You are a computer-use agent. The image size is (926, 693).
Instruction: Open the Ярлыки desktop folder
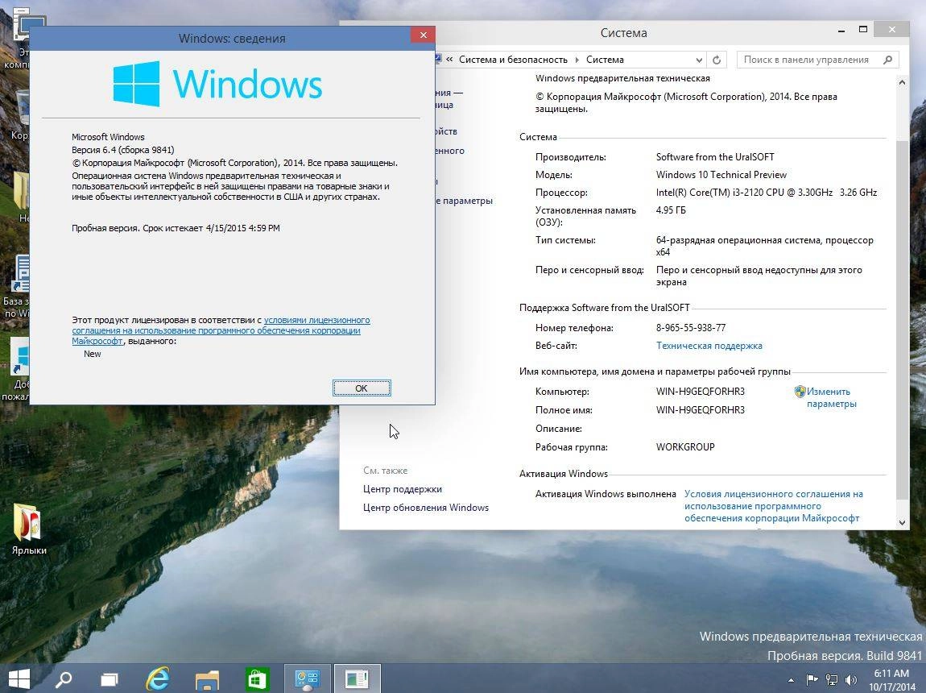click(29, 529)
